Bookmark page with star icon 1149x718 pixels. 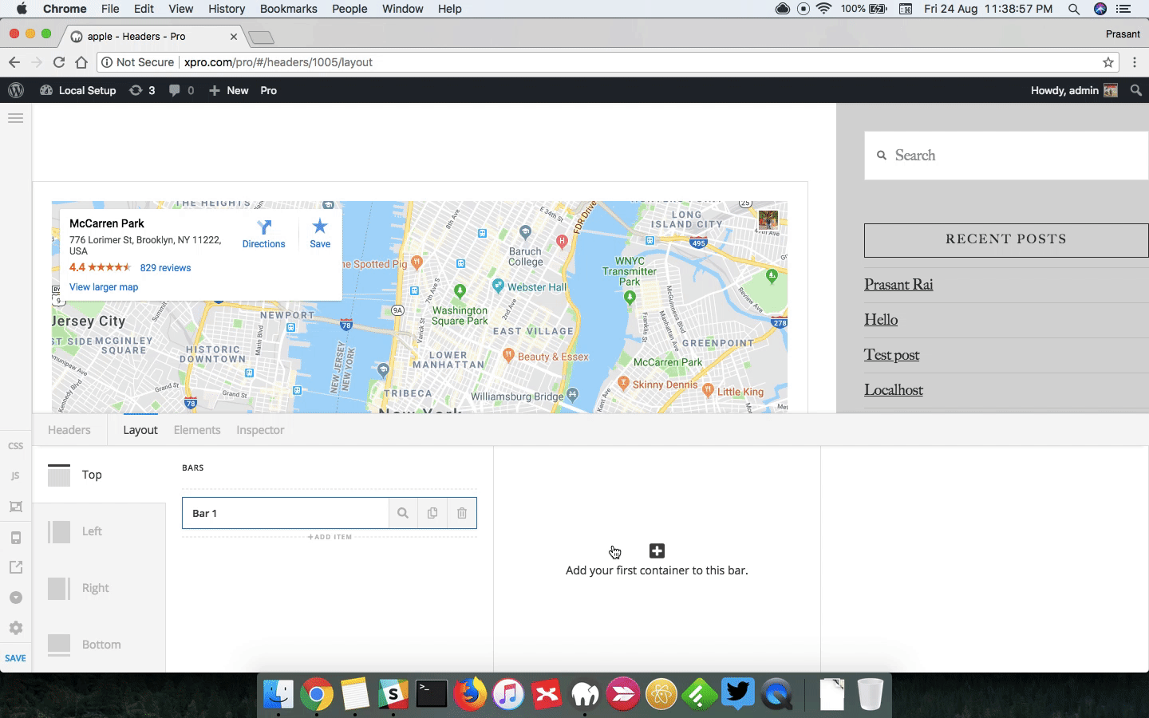1108,62
